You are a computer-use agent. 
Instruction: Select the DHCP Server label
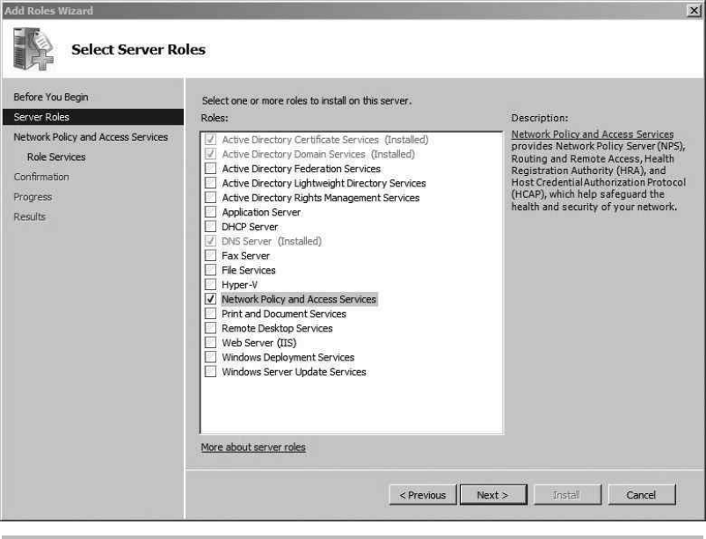[x=250, y=227]
